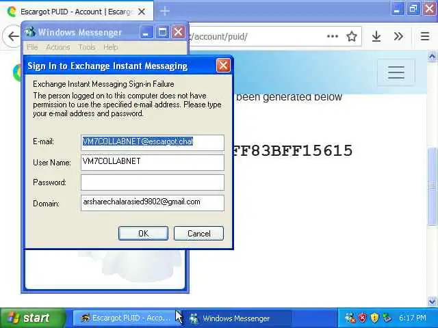Close the Windows Messenger window
438x328 pixels.
tap(178, 32)
